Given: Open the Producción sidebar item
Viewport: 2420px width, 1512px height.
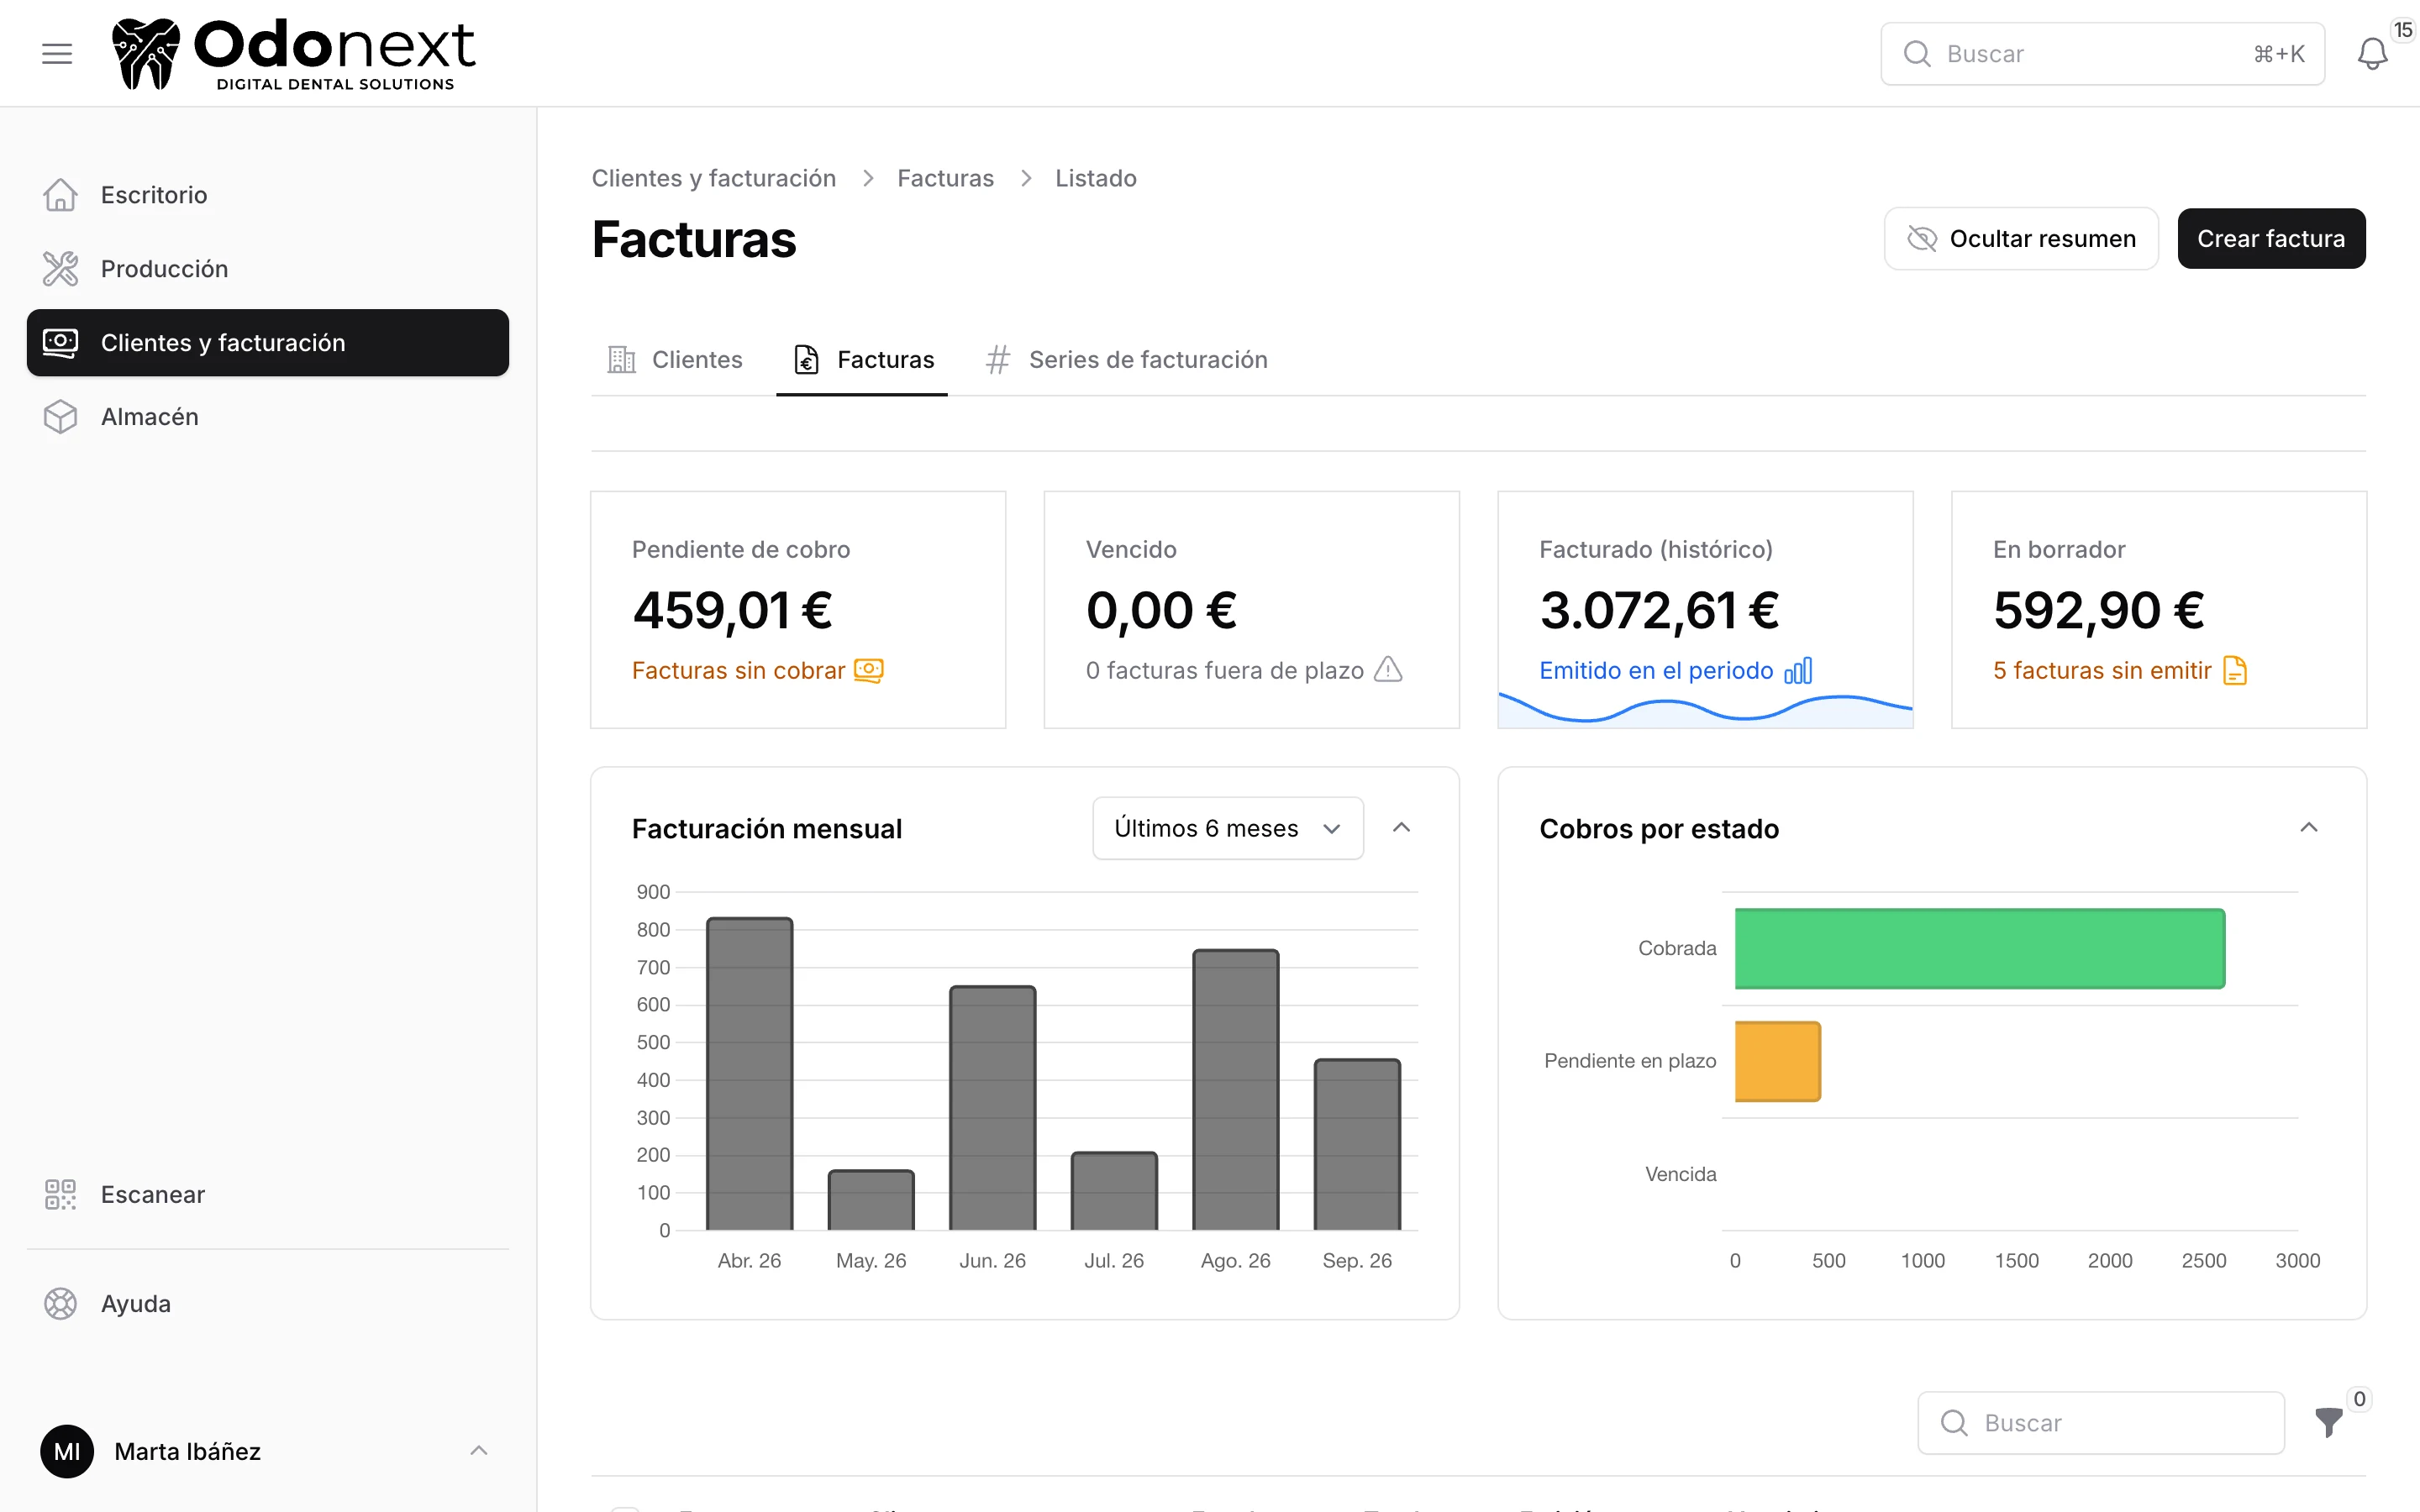Looking at the screenshot, I should pos(268,269).
